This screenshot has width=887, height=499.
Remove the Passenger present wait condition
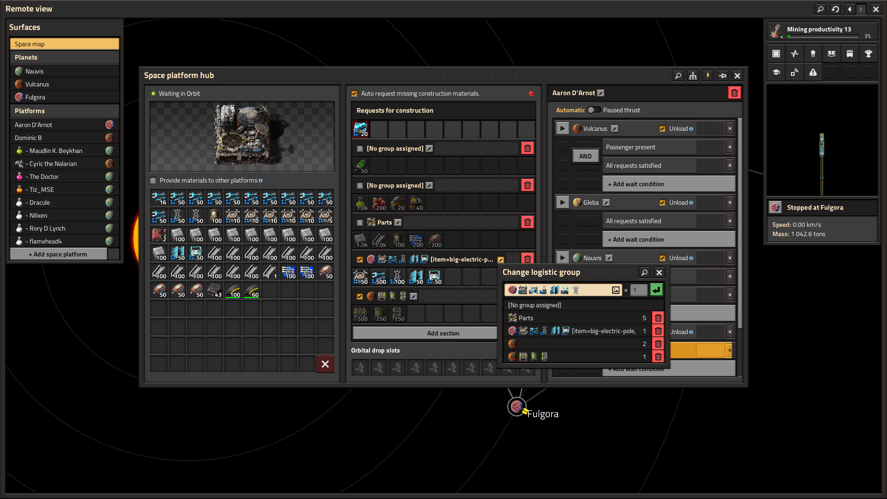[x=730, y=147]
